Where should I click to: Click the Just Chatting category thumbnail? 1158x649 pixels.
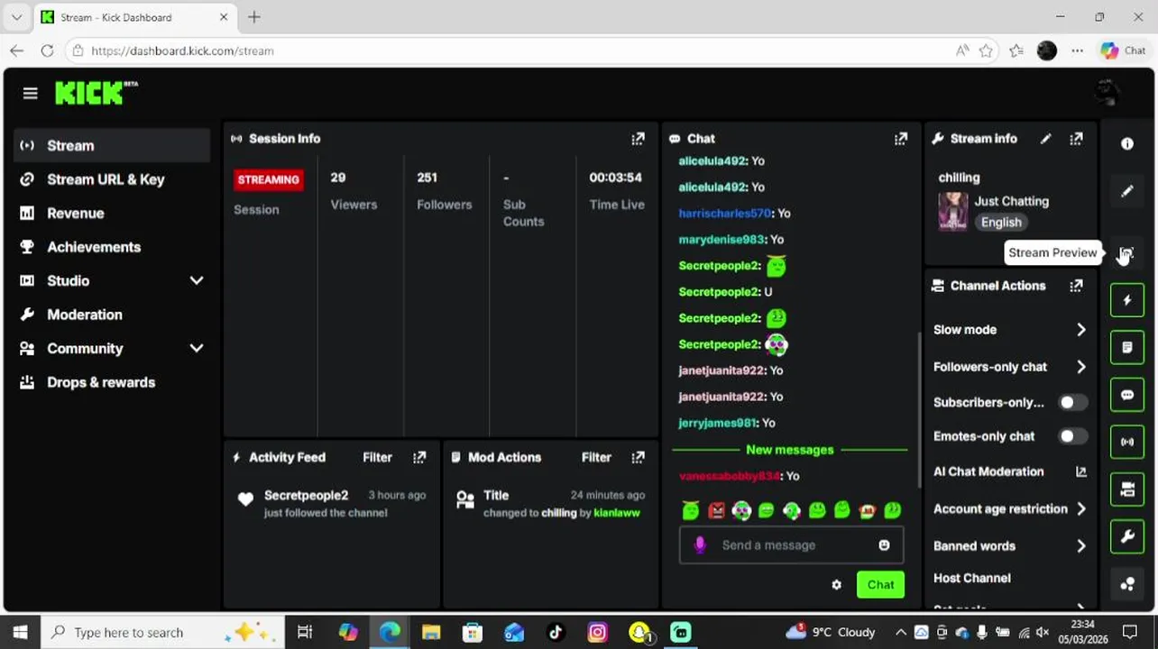pyautogui.click(x=953, y=212)
